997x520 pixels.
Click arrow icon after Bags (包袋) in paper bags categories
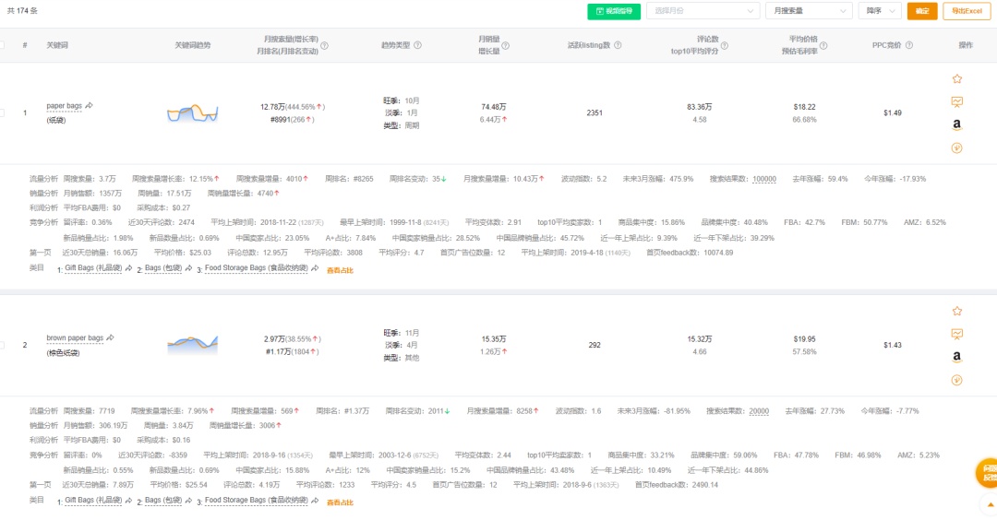pyautogui.click(x=188, y=268)
